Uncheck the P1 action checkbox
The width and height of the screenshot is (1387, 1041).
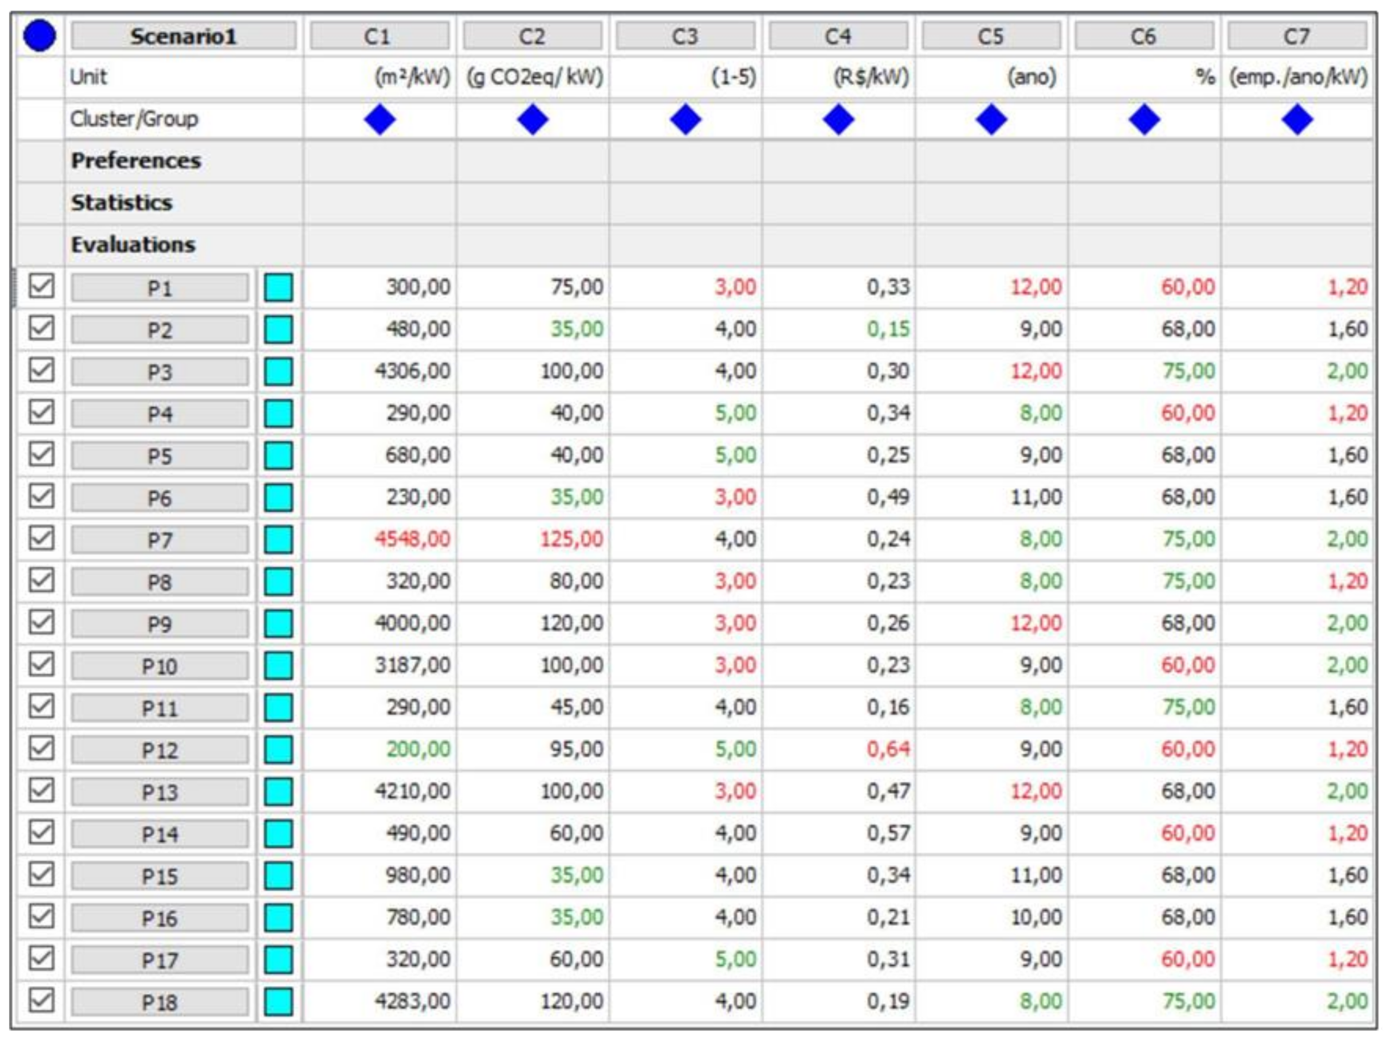pos(41,286)
